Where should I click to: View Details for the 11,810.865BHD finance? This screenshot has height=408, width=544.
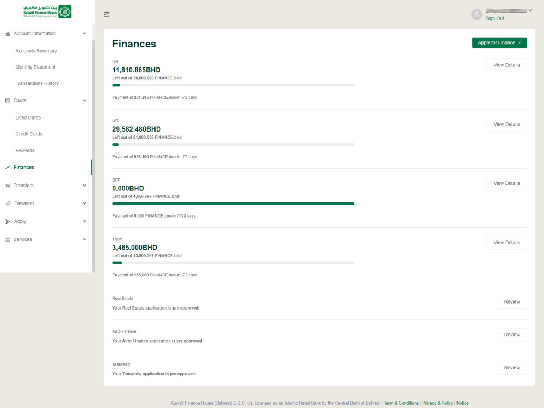(x=506, y=65)
